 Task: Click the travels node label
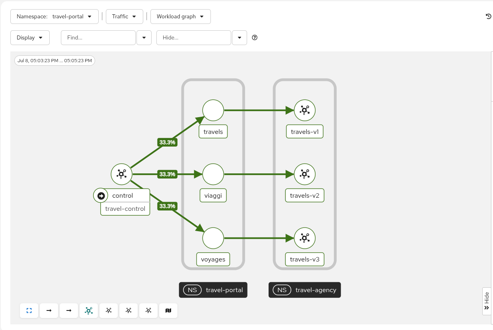[x=213, y=132]
